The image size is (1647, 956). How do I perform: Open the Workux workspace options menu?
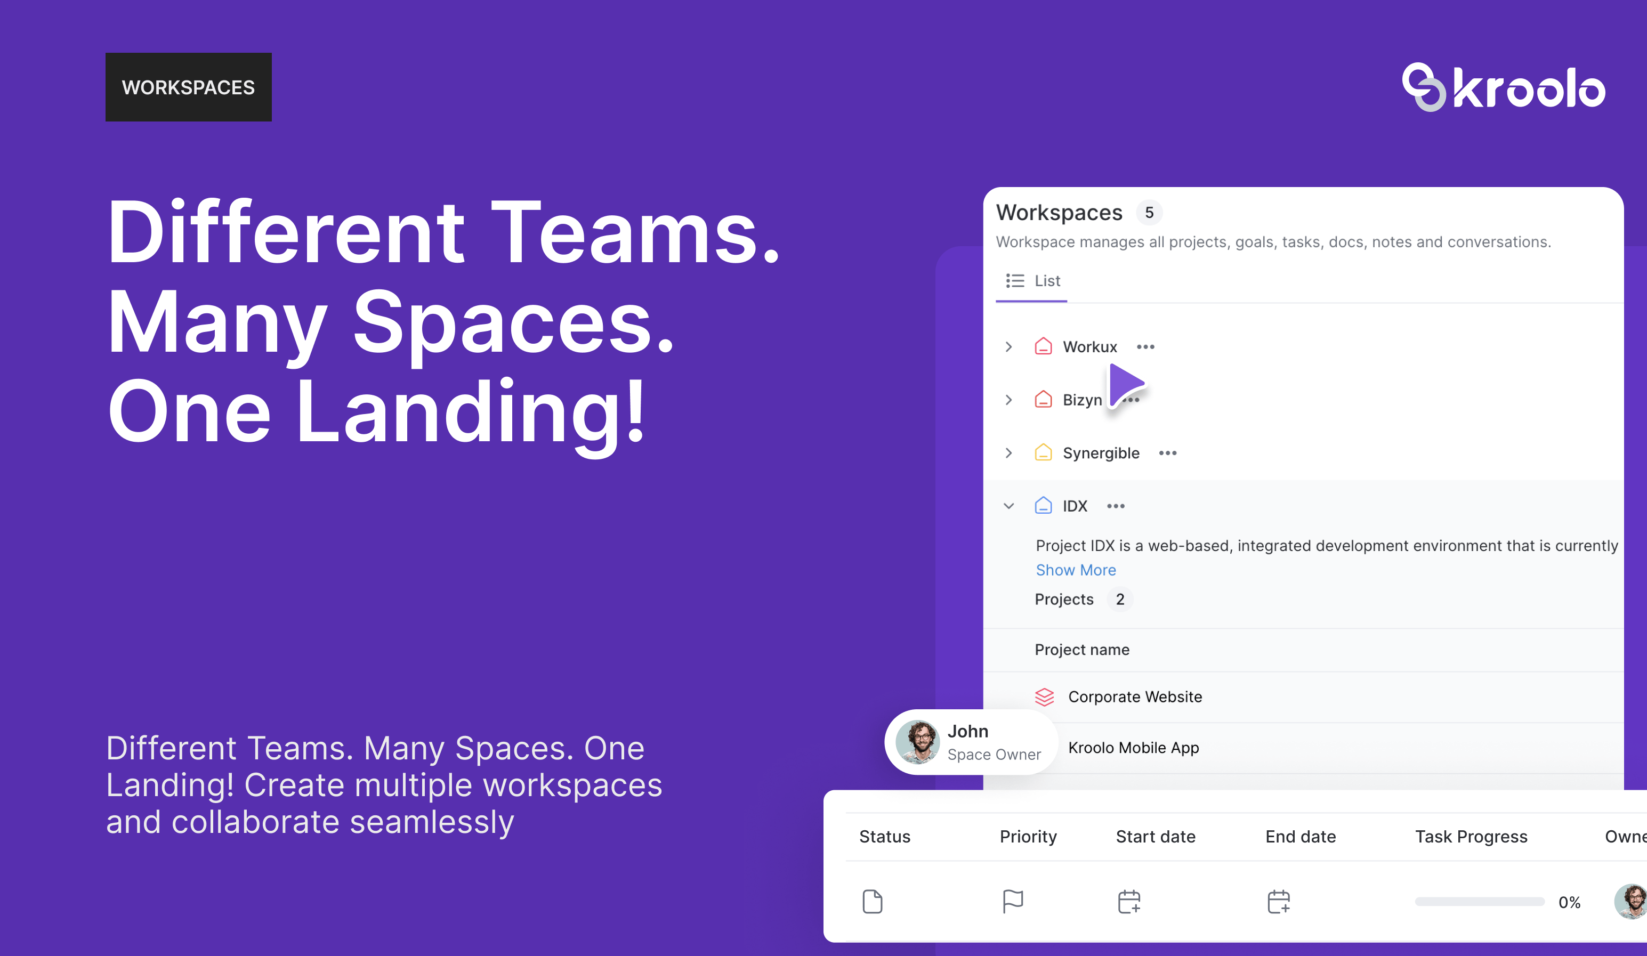point(1146,347)
